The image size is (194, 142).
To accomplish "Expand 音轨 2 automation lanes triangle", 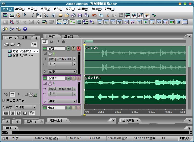I will pos(45,101).
